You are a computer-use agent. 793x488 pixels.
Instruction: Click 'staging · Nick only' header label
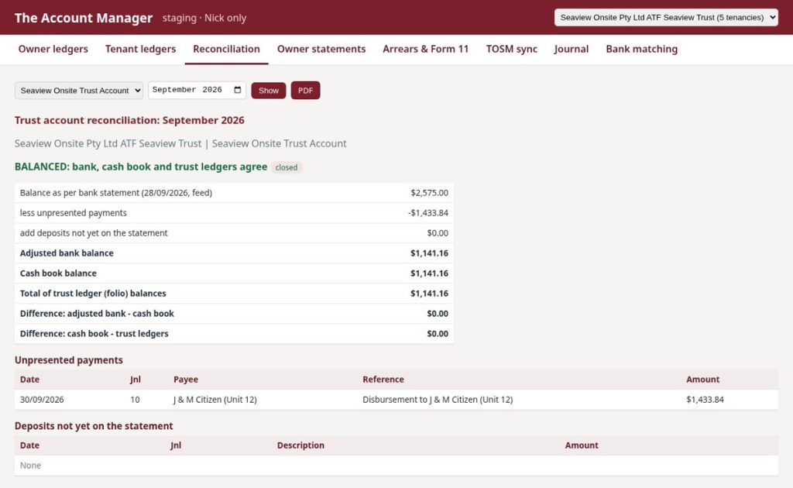[x=204, y=19]
